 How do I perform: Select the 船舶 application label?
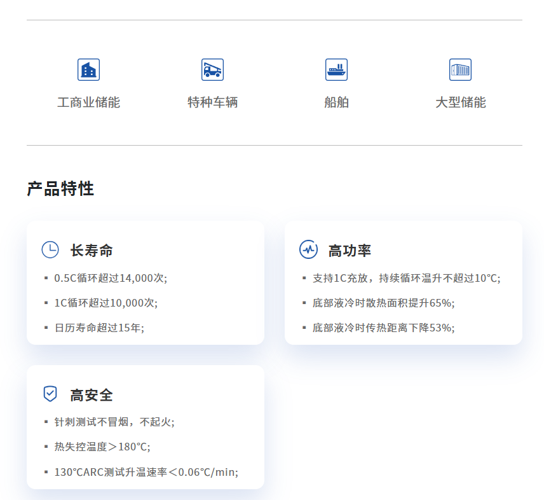pyautogui.click(x=336, y=102)
